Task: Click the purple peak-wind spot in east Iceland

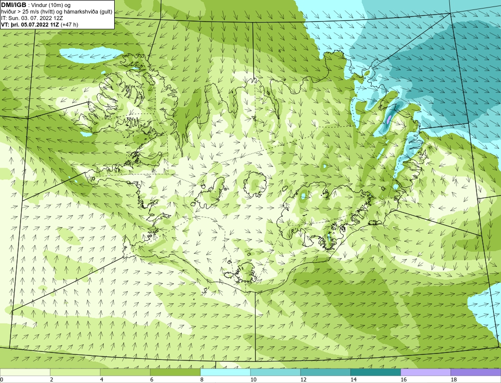Action: point(389,120)
